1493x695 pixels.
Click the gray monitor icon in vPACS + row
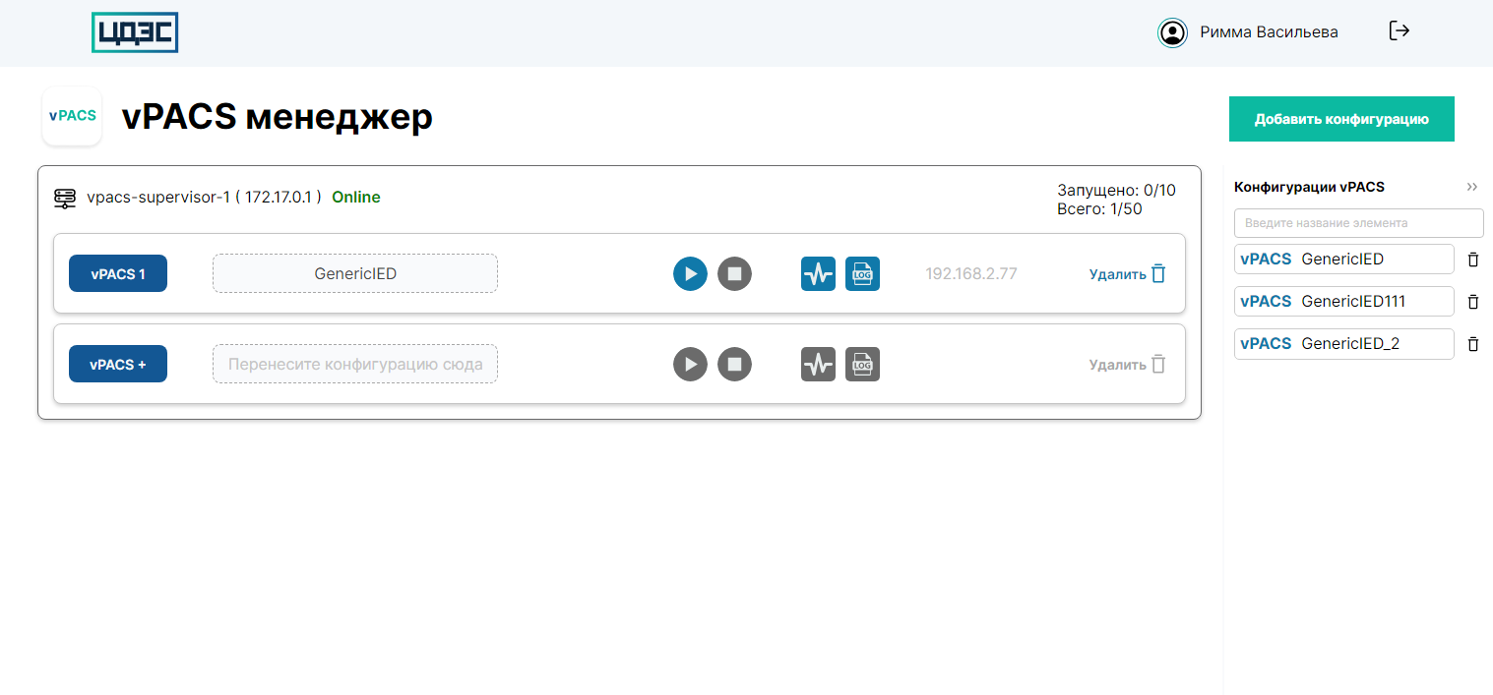coord(818,364)
